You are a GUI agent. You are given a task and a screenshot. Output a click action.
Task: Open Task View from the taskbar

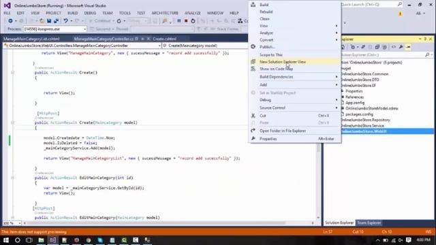[x=29, y=240]
